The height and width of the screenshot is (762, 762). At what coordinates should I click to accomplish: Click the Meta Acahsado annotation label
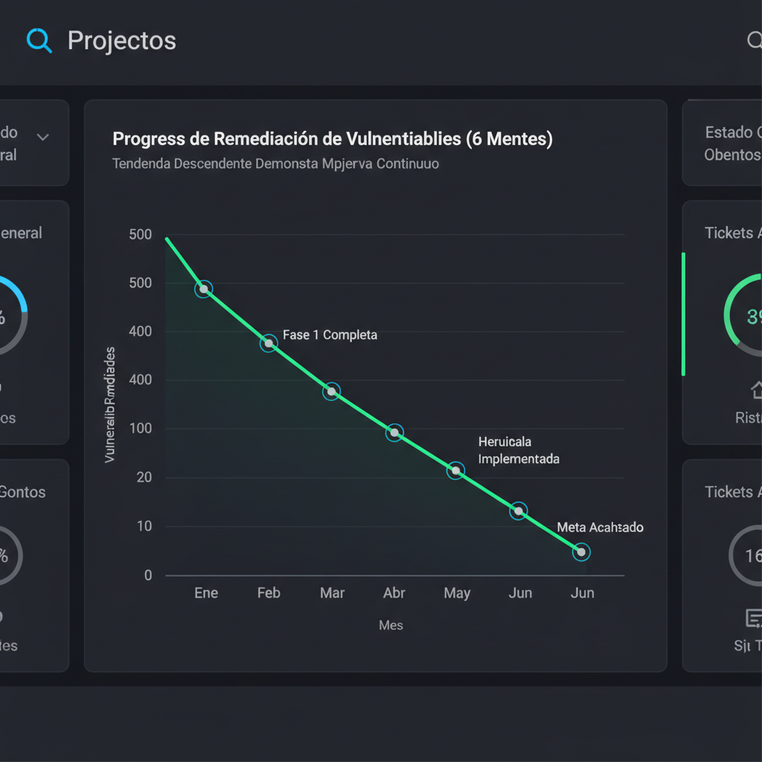(600, 527)
